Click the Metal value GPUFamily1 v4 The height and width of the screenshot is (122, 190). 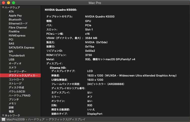point(125,59)
